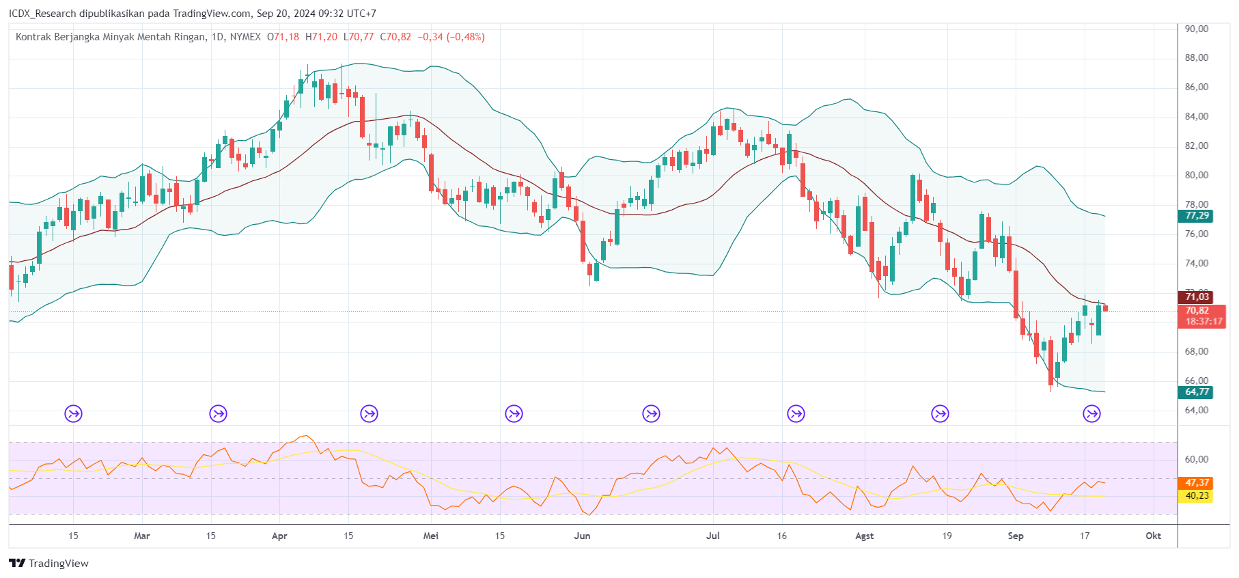Click the 76,00 price axis label
The image size is (1239, 578).
click(x=1197, y=234)
